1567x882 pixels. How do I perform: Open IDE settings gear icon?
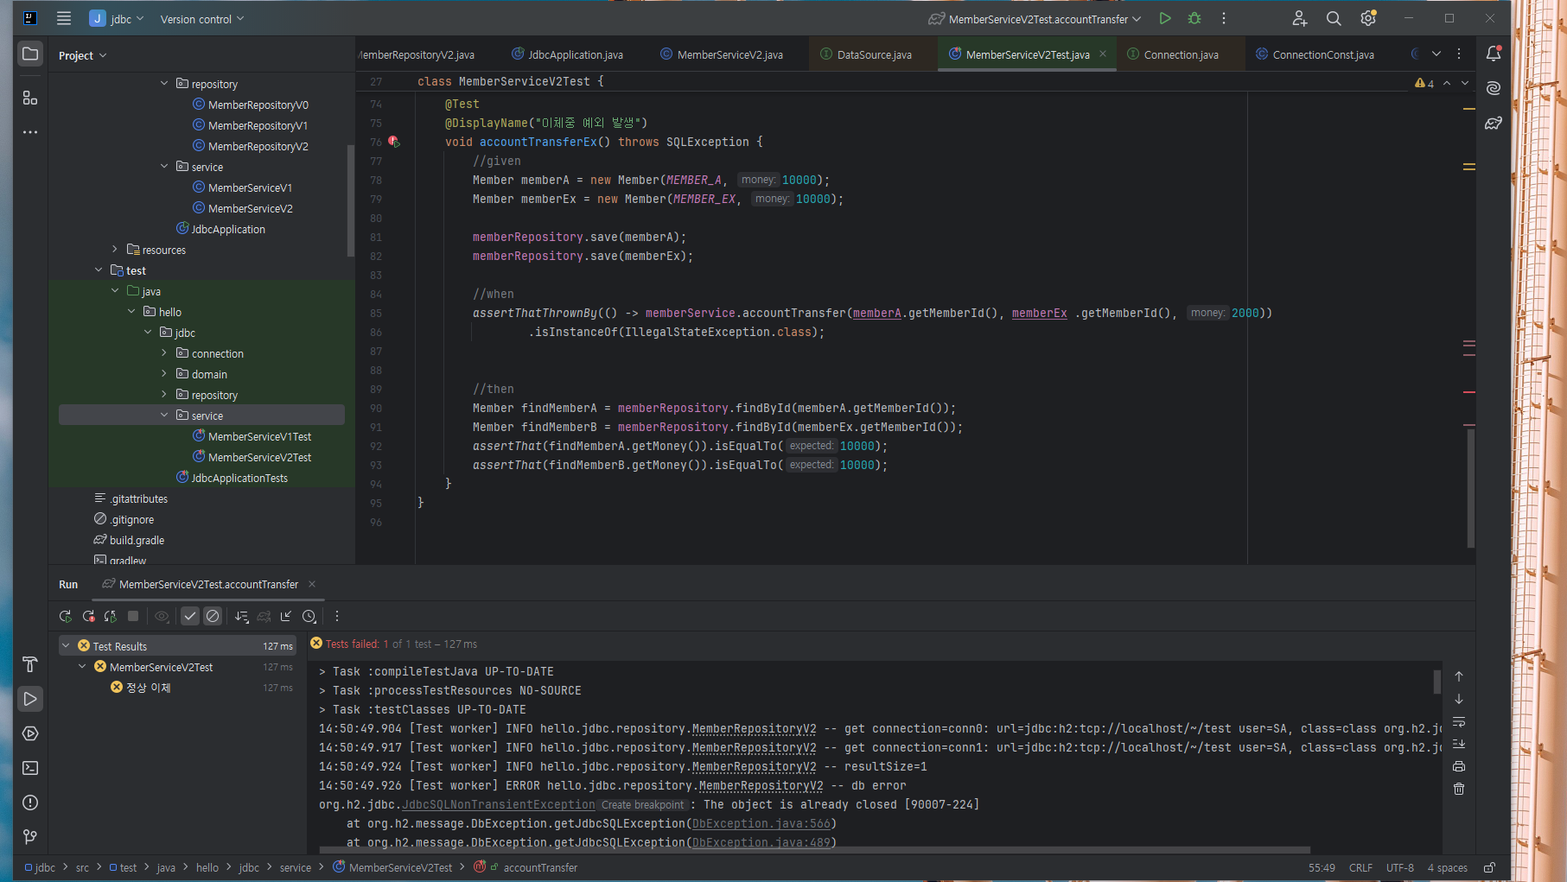[x=1368, y=18]
